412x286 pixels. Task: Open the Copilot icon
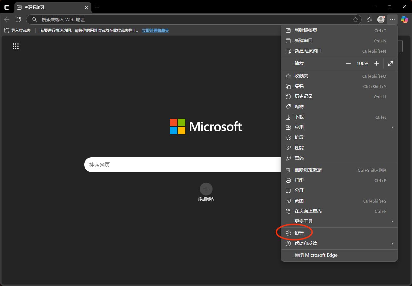[x=404, y=20]
